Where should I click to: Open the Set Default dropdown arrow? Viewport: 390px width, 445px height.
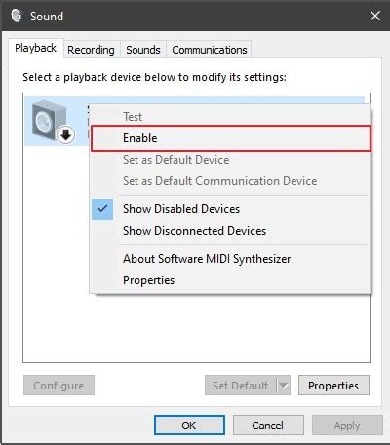(x=283, y=386)
